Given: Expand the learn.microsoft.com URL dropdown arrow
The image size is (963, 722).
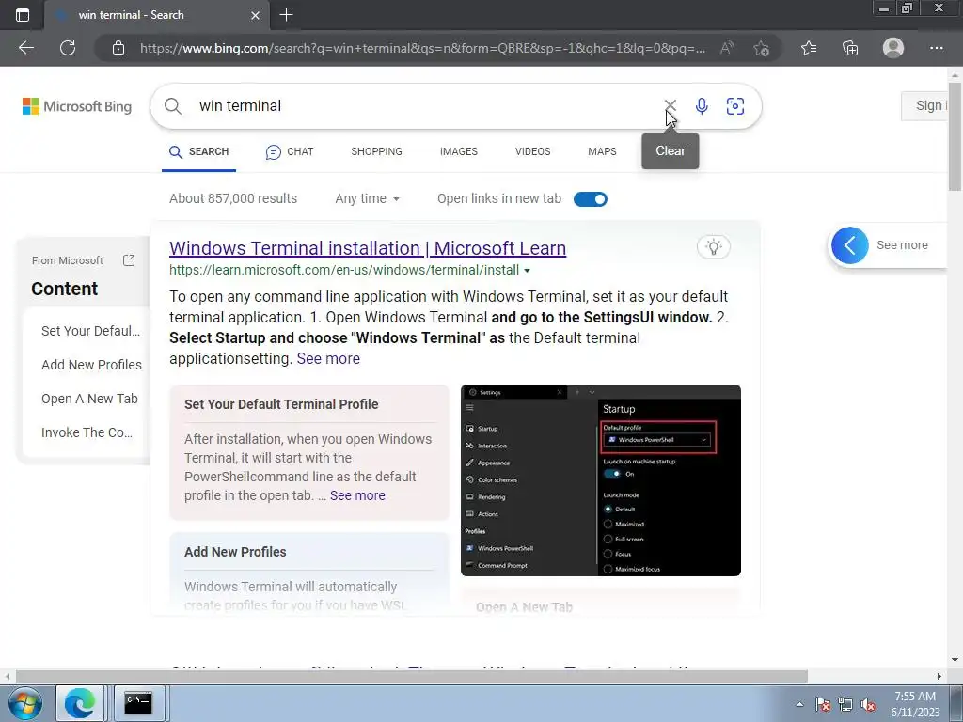Looking at the screenshot, I should tap(527, 270).
